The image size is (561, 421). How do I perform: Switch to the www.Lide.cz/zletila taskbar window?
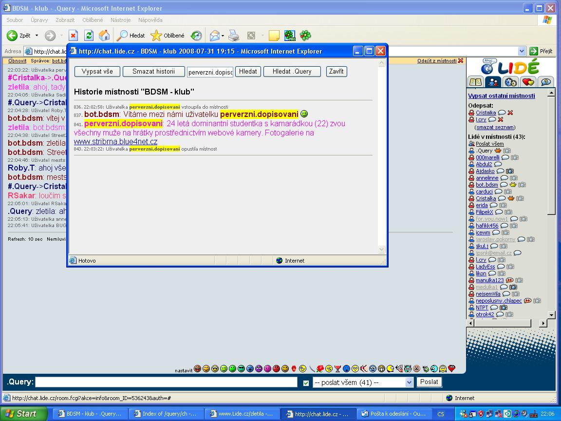tap(242, 414)
